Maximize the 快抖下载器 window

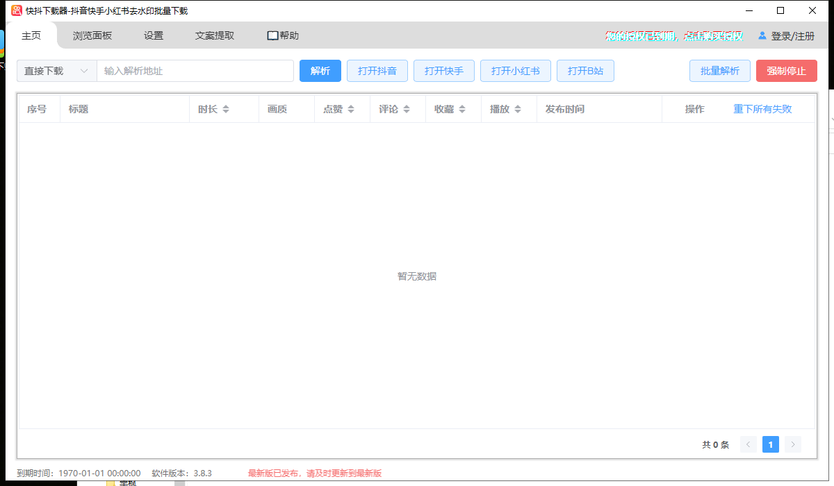(x=780, y=10)
